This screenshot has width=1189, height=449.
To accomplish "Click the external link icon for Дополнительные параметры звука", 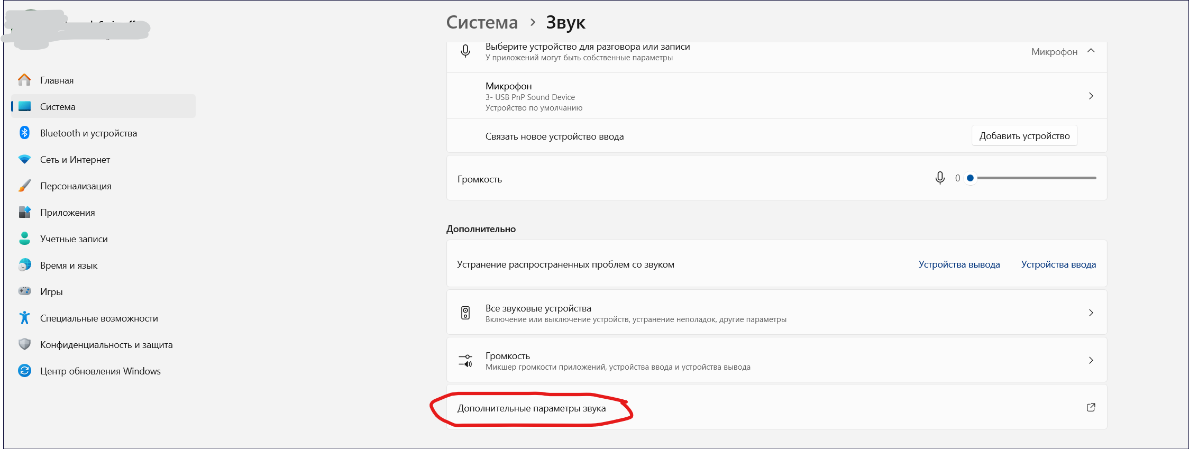I will click(1091, 407).
